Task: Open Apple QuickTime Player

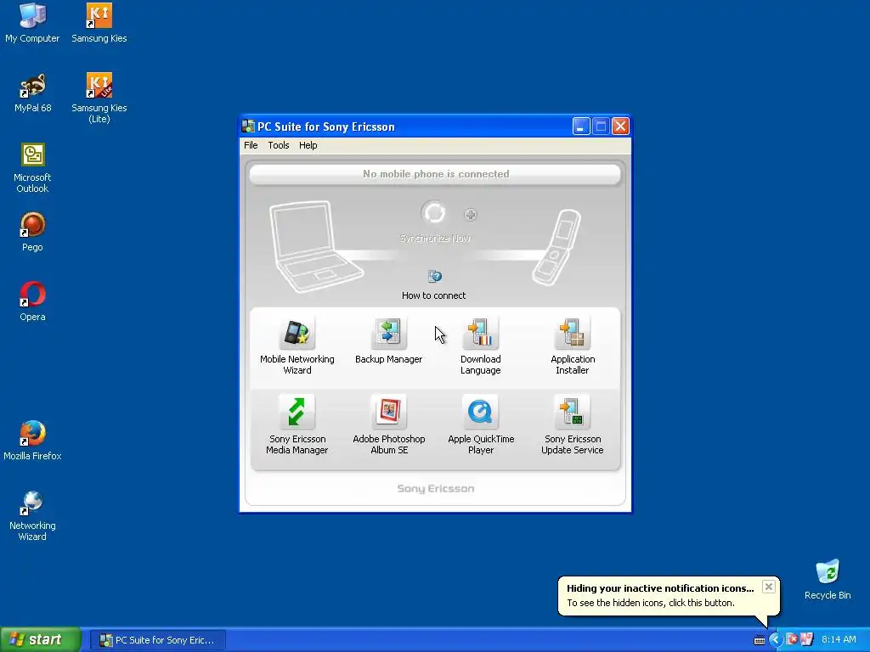Action: (x=481, y=425)
